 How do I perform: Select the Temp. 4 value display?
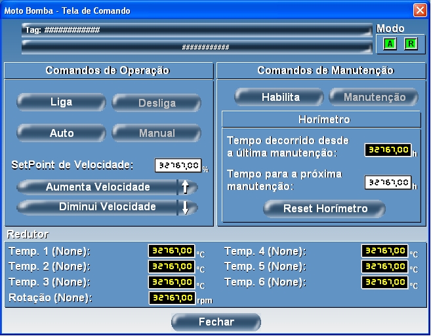click(384, 251)
